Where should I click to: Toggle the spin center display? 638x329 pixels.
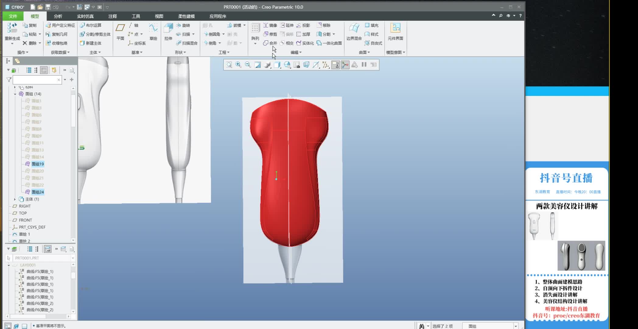[x=345, y=65]
